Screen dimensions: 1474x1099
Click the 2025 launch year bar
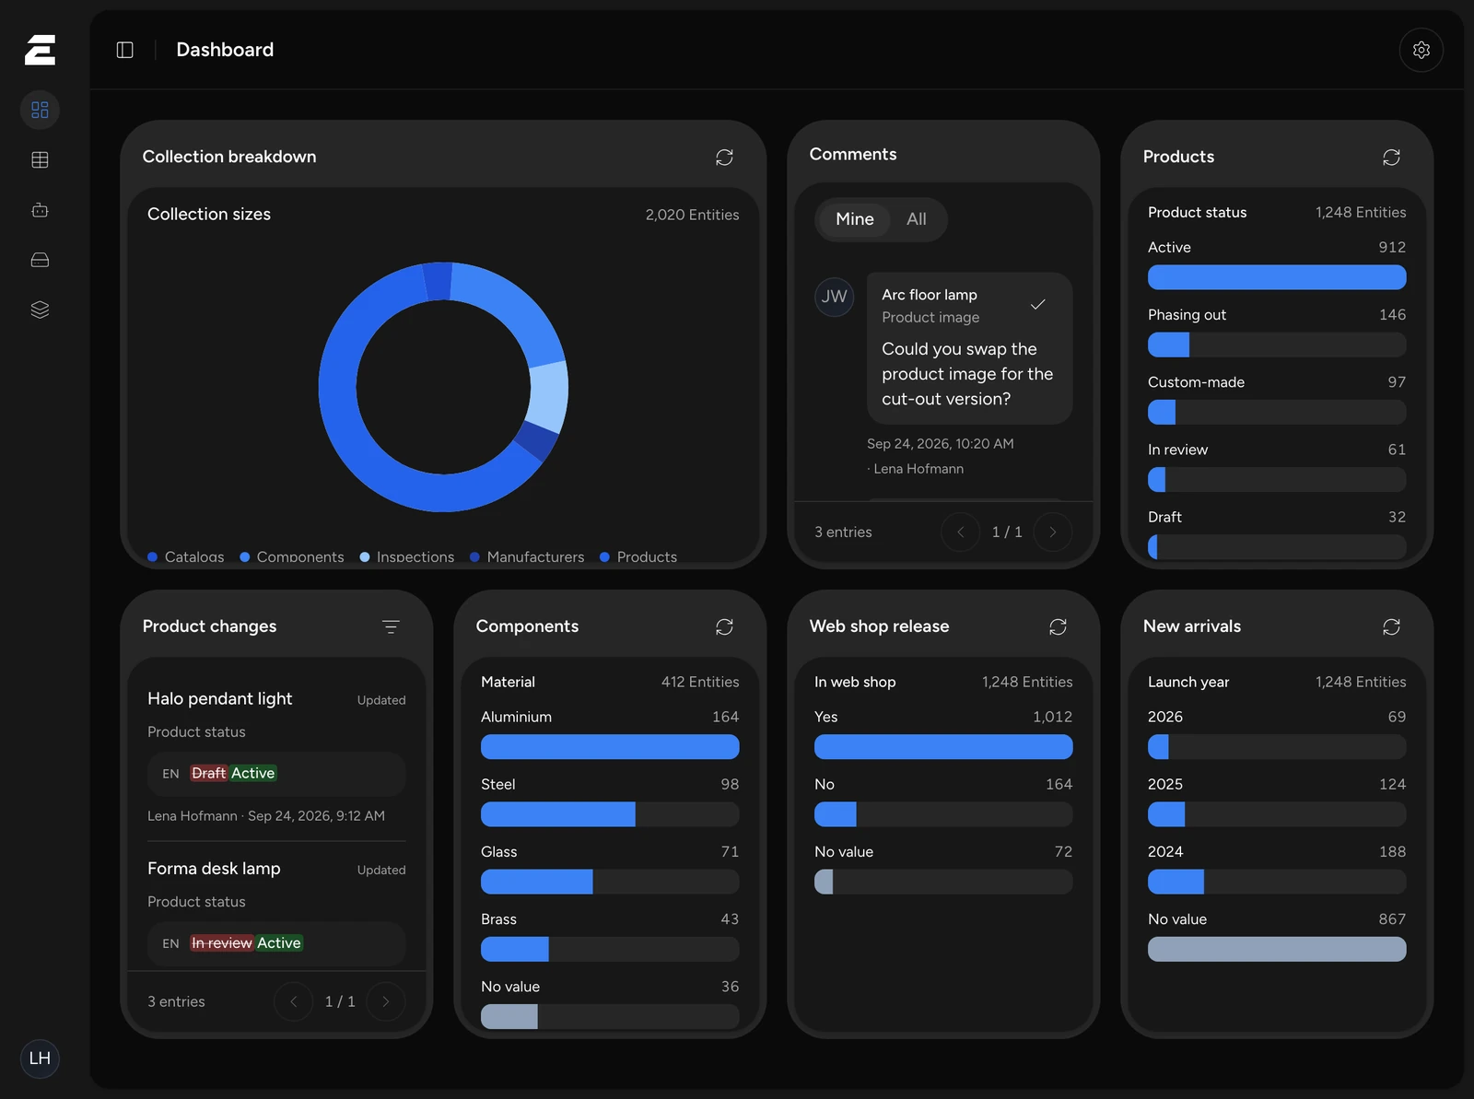click(1277, 814)
